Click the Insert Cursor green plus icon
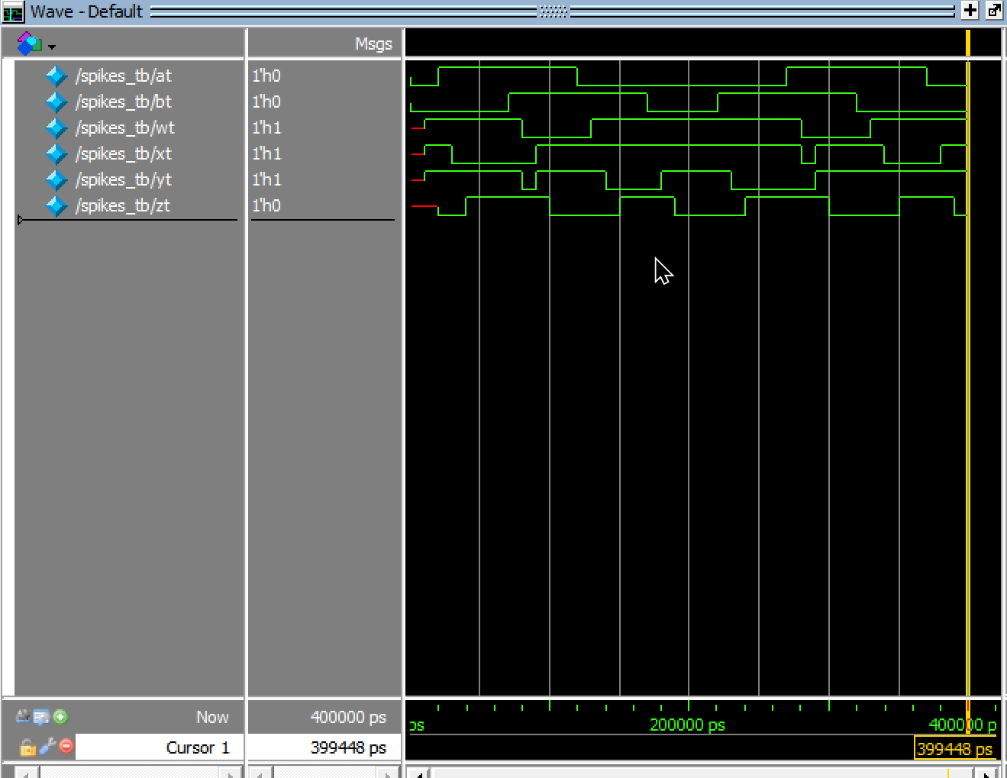Viewport: 1007px width, 778px height. [60, 717]
